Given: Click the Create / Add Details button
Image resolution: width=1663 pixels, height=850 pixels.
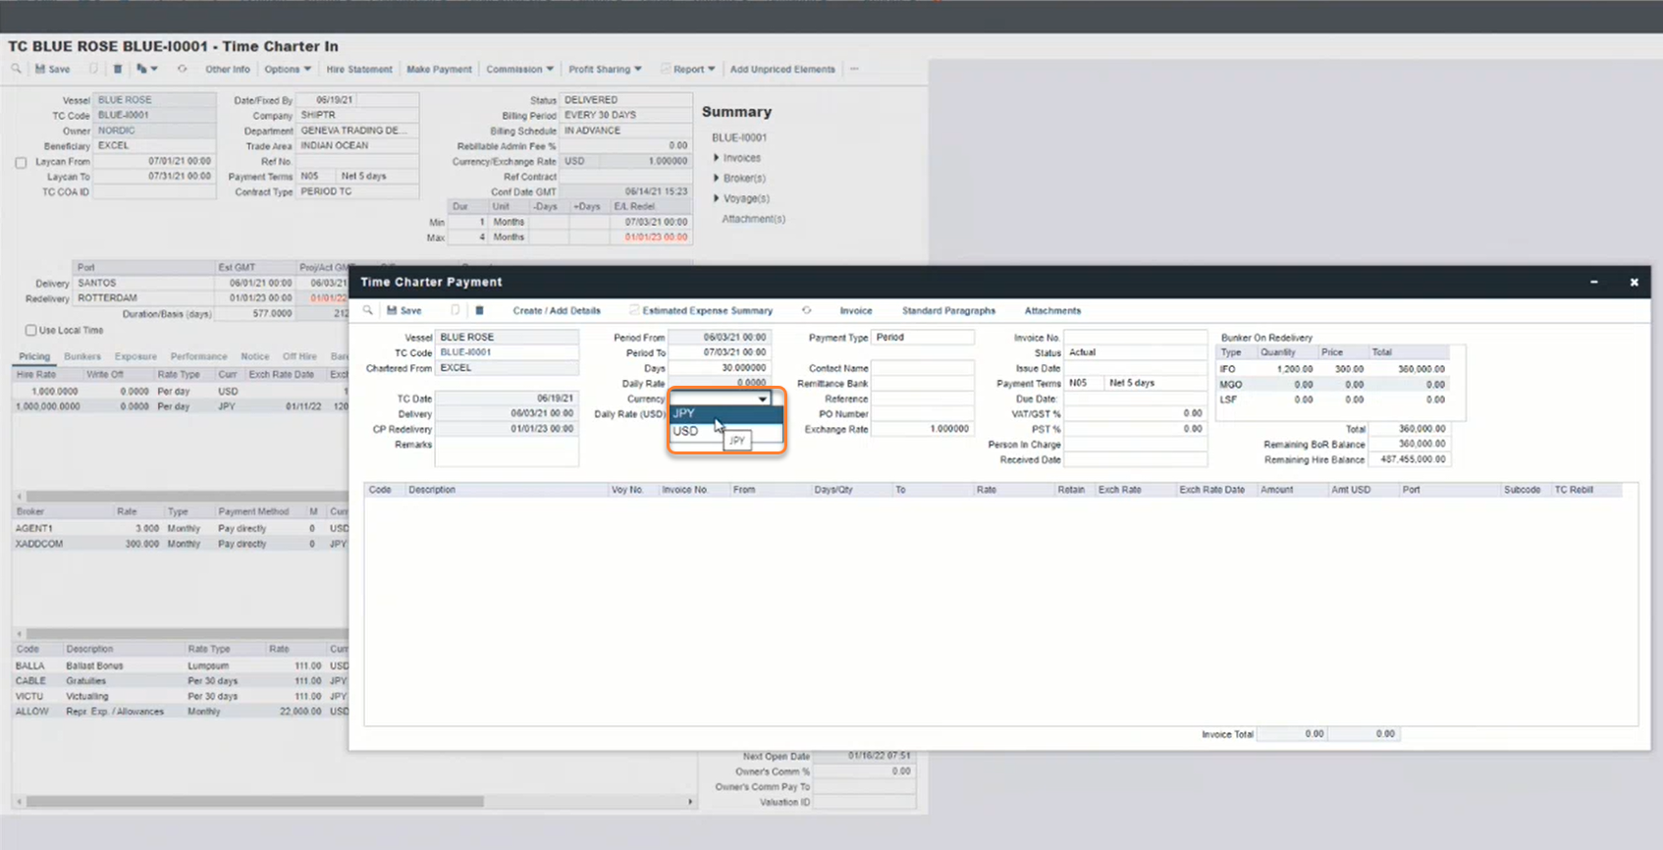Looking at the screenshot, I should 556,310.
